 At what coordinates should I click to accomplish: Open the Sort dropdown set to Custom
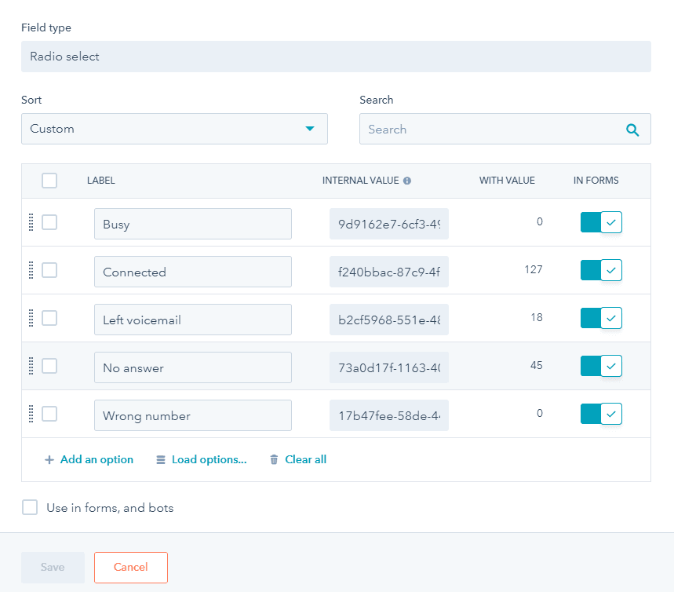[174, 129]
